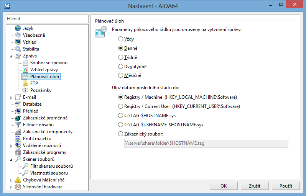Click the Zrušit button
The height and width of the screenshot is (196, 306).
point(255,186)
